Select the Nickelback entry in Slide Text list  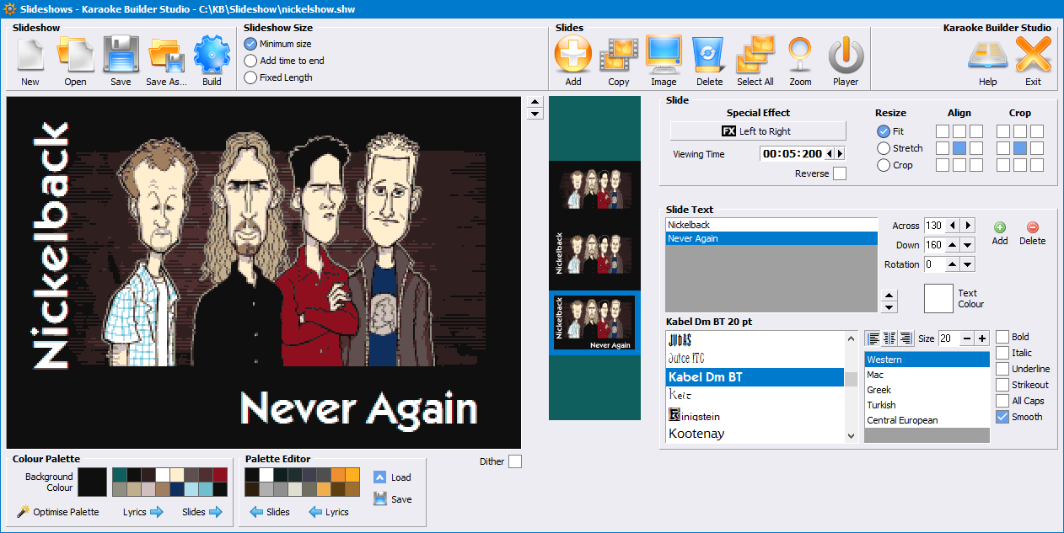[771, 225]
